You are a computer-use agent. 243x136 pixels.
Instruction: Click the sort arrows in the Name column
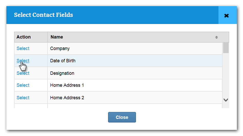pos(216,37)
